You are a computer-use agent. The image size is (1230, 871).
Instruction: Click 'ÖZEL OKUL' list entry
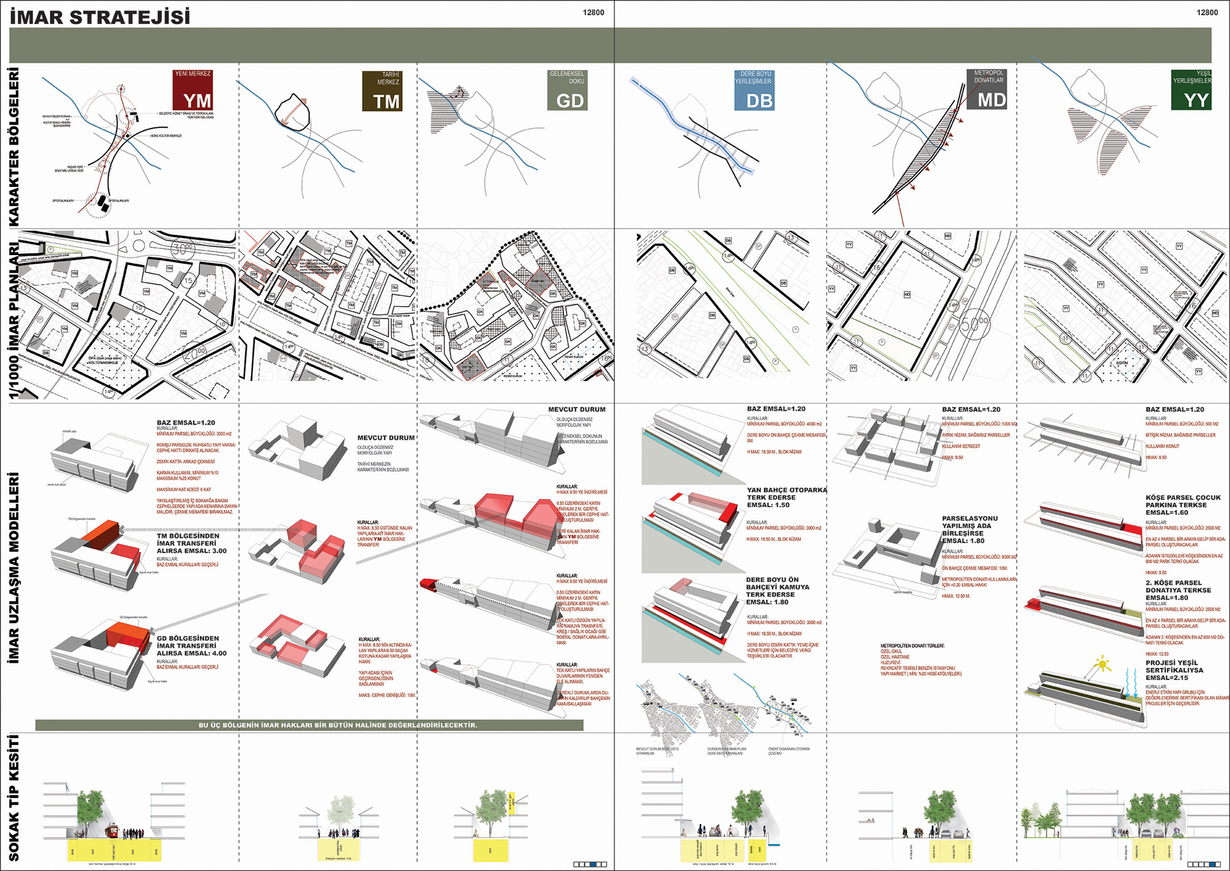(891, 652)
